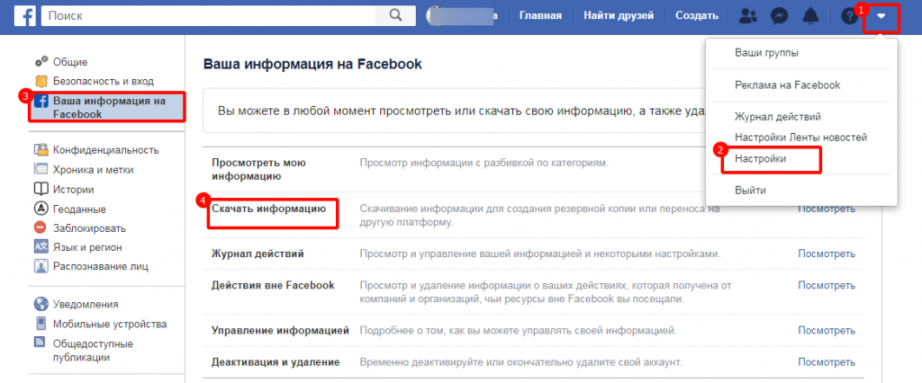The width and height of the screenshot is (922, 383).
Task: Click the description Просмотр информации с разбивкой по категориям
Action: tap(483, 162)
